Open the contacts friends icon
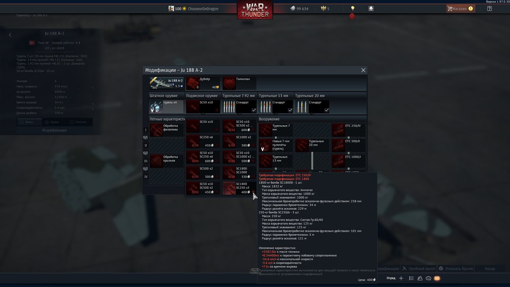The height and width of the screenshot is (287, 510). 420,278
